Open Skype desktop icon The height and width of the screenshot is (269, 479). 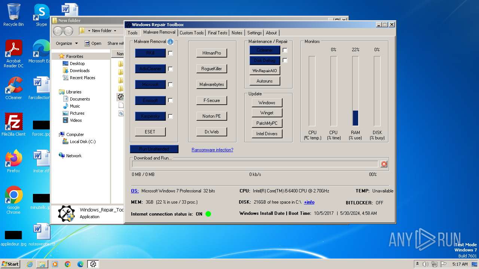coord(42,15)
